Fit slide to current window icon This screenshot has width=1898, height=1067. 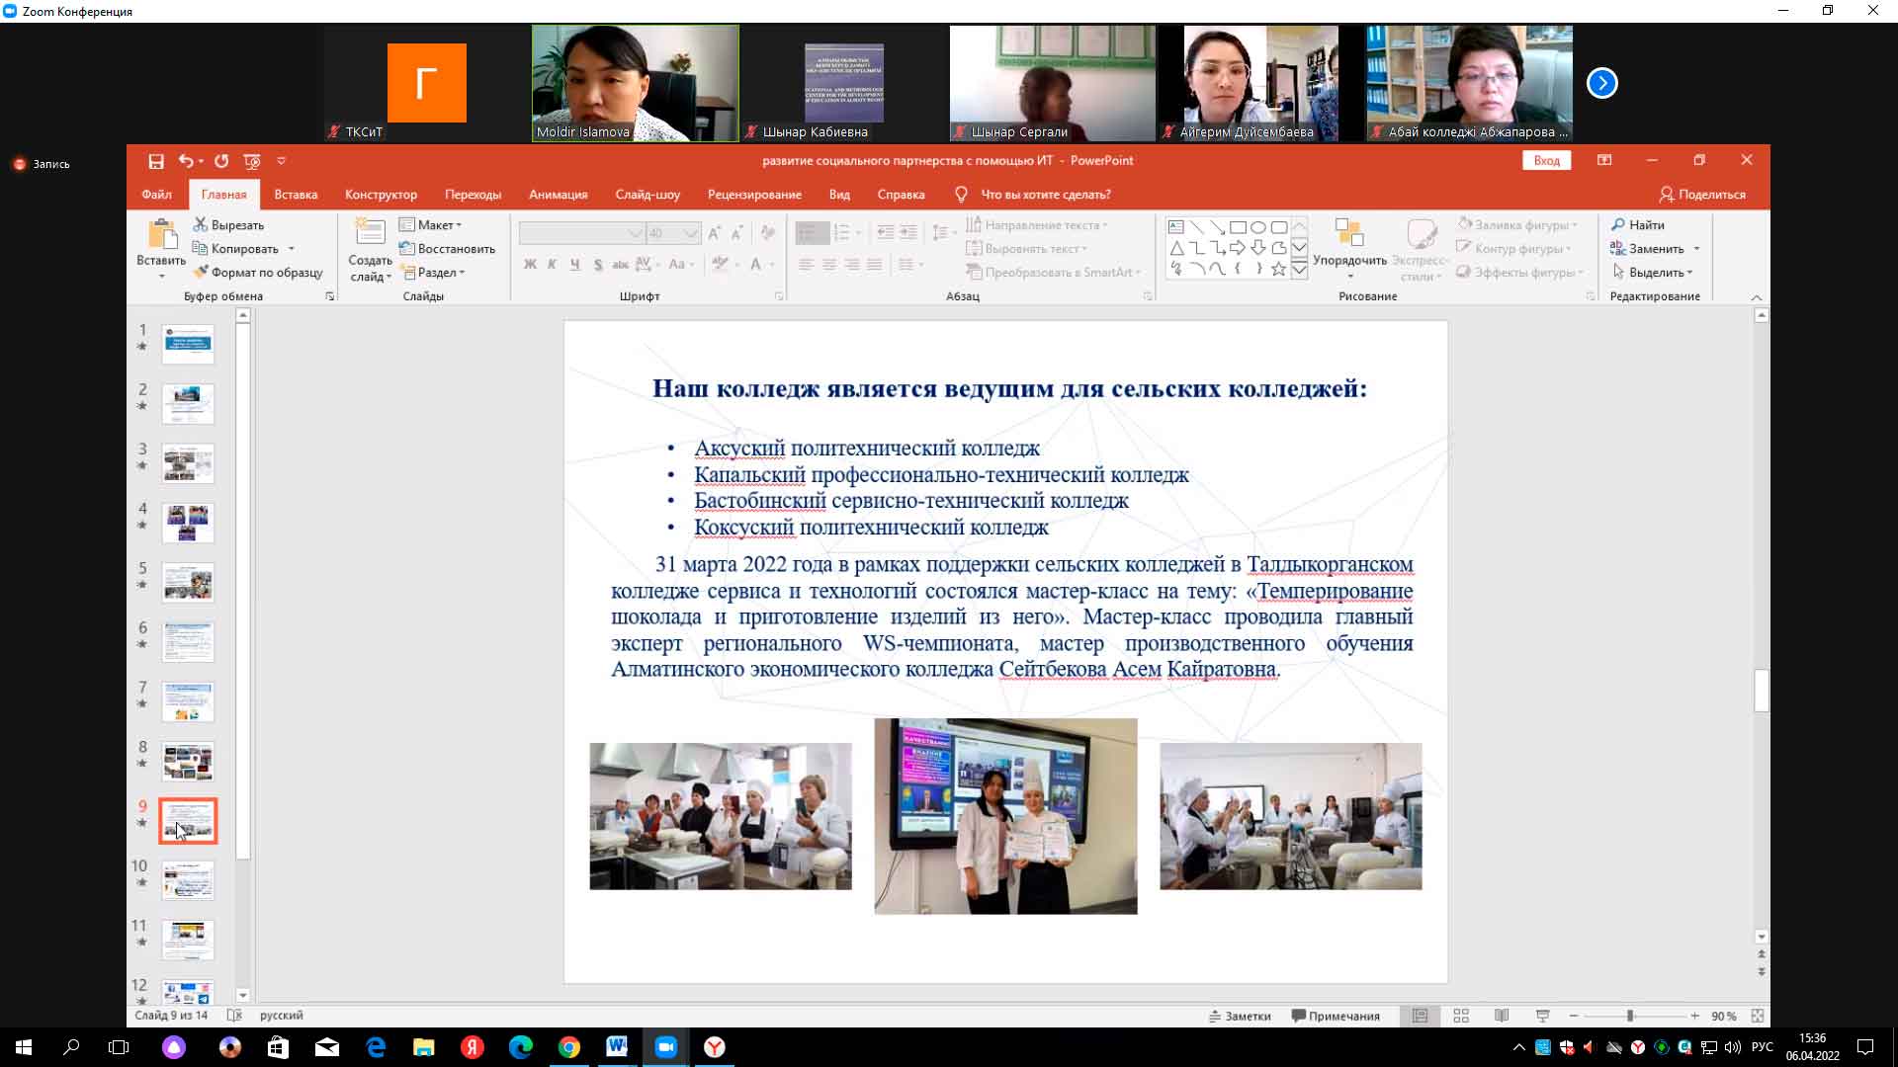tap(1757, 1016)
